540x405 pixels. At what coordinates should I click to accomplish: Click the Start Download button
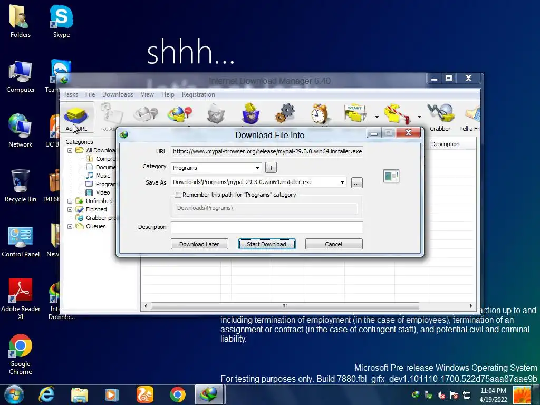tap(267, 244)
